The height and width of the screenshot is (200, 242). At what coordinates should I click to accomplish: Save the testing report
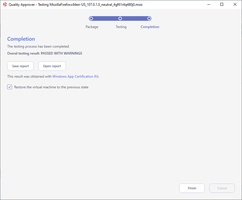pos(20,66)
